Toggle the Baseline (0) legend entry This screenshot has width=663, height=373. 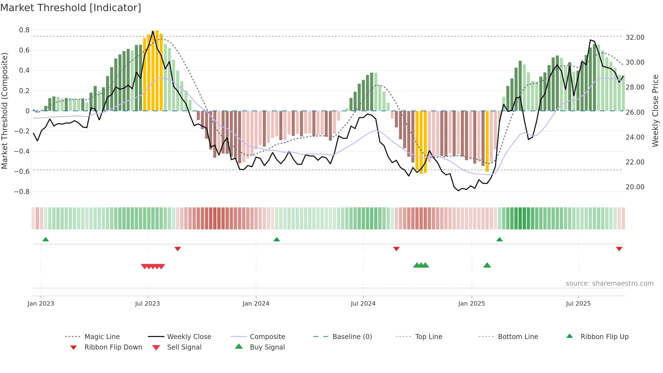pos(343,337)
